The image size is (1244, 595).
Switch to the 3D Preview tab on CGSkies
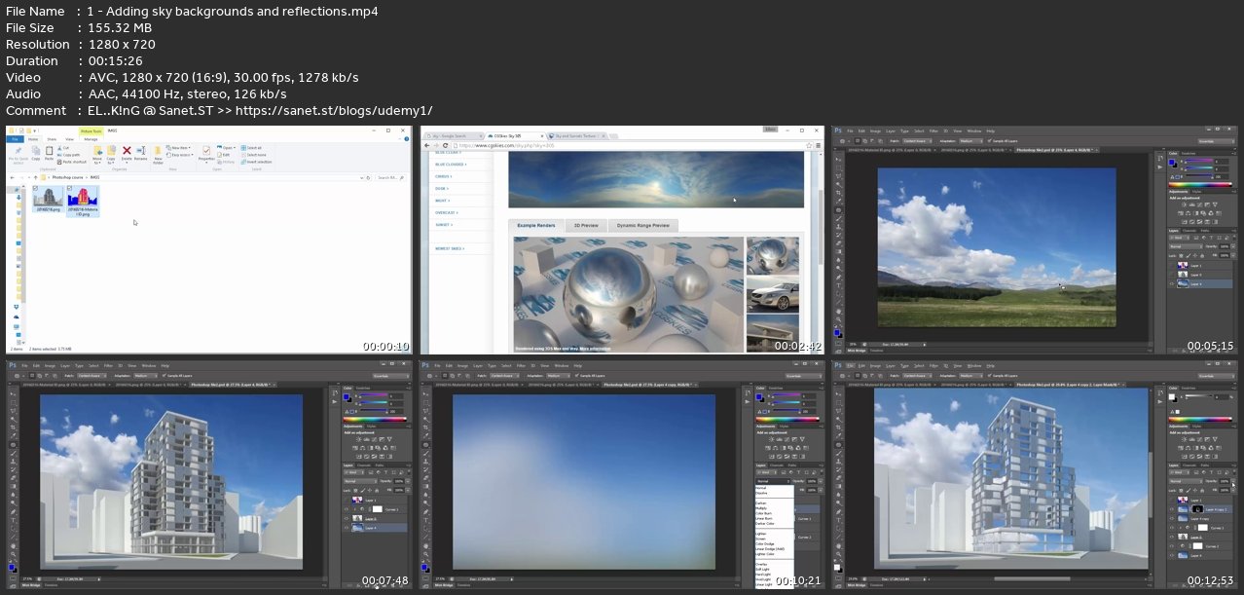click(586, 225)
